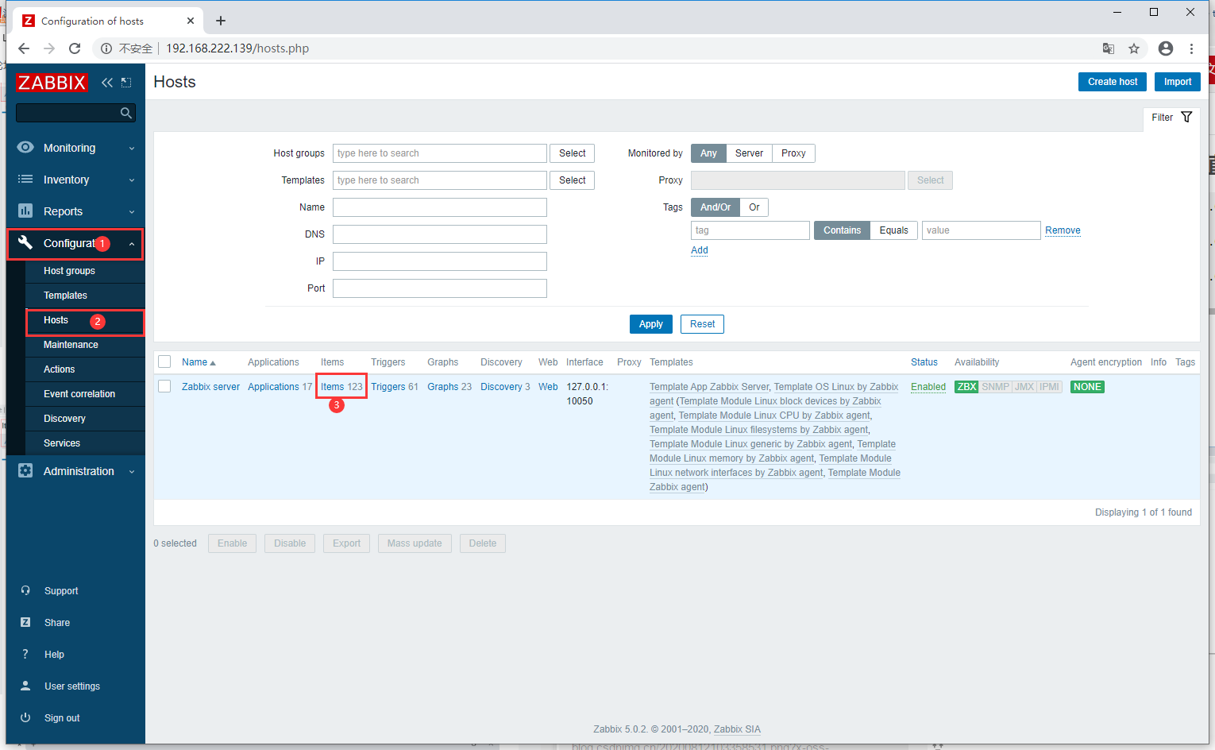
Task: Click the sidebar hide/kiosk icon
Action: click(126, 83)
